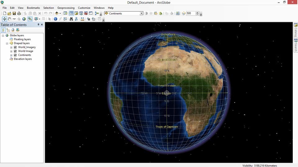The image size is (298, 167).
Task: Open the Bookmarks menu
Action: 34,8
